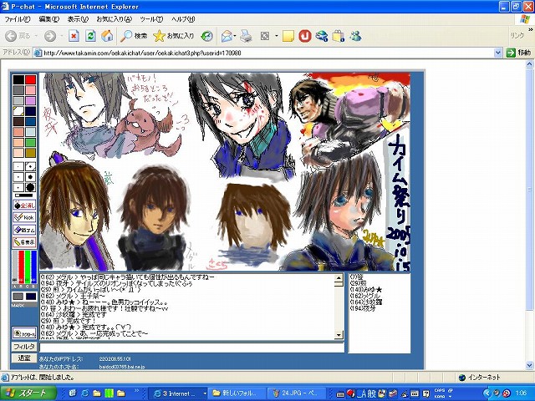The width and height of the screenshot is (535, 401).
Task: Go to the Home page icon
Action: (108, 36)
